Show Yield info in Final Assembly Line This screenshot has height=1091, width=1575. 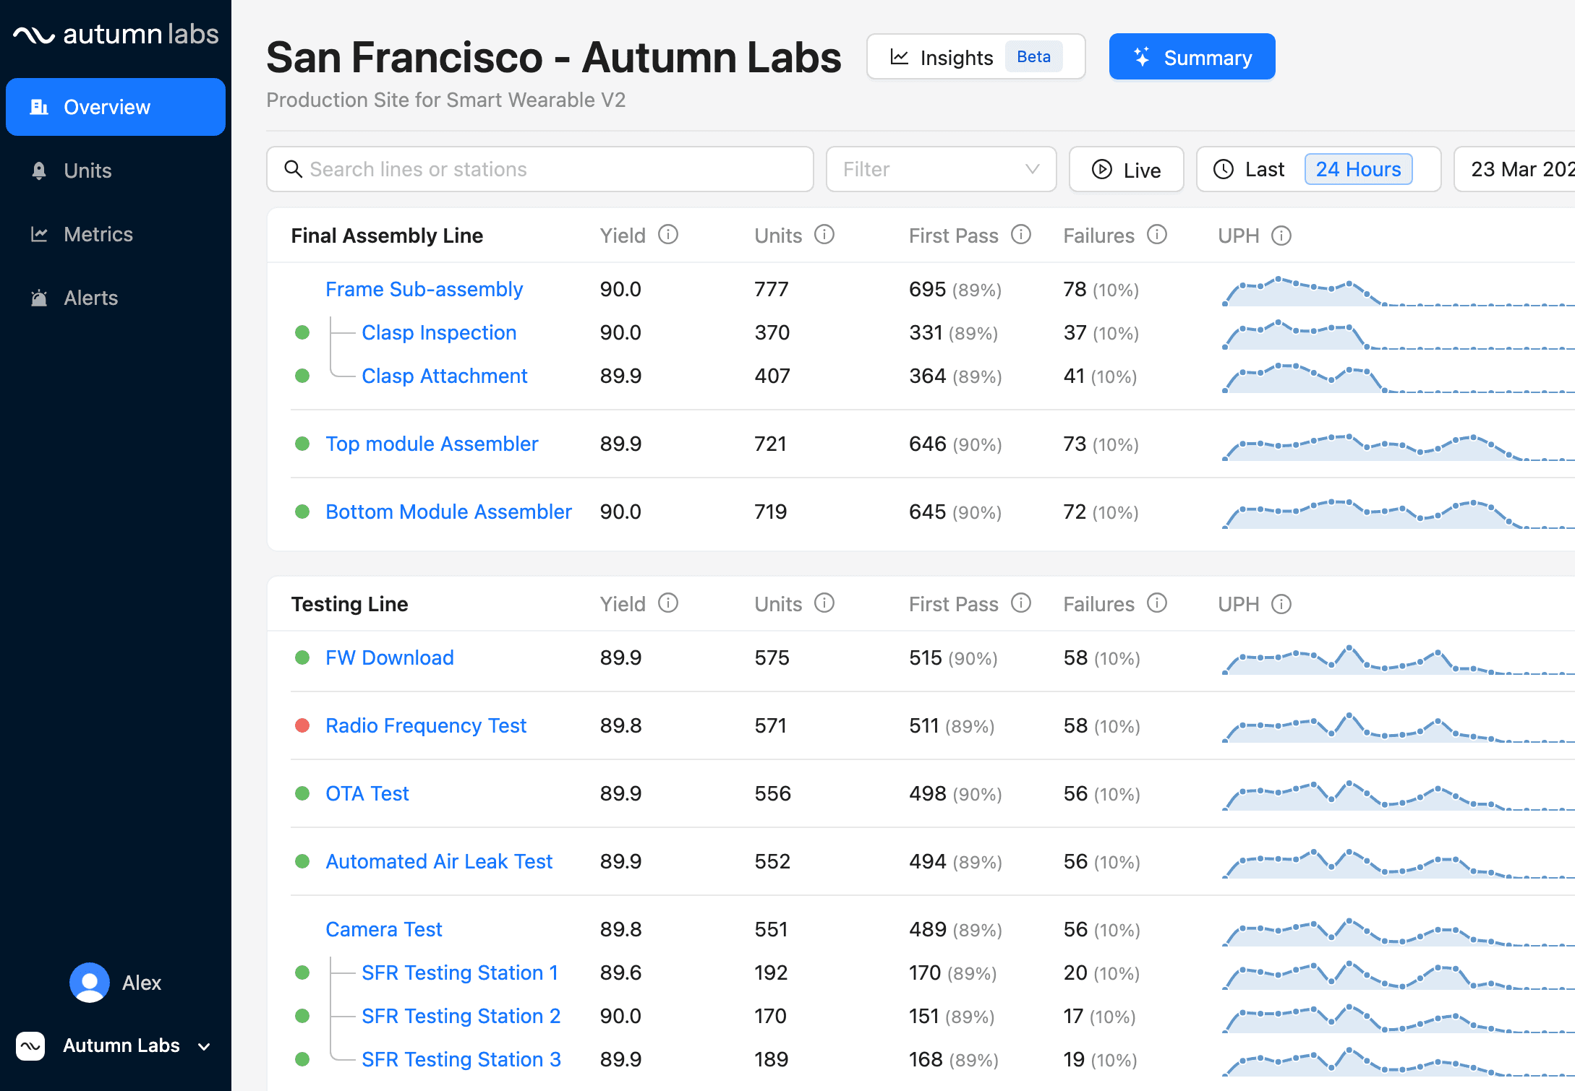(x=668, y=235)
